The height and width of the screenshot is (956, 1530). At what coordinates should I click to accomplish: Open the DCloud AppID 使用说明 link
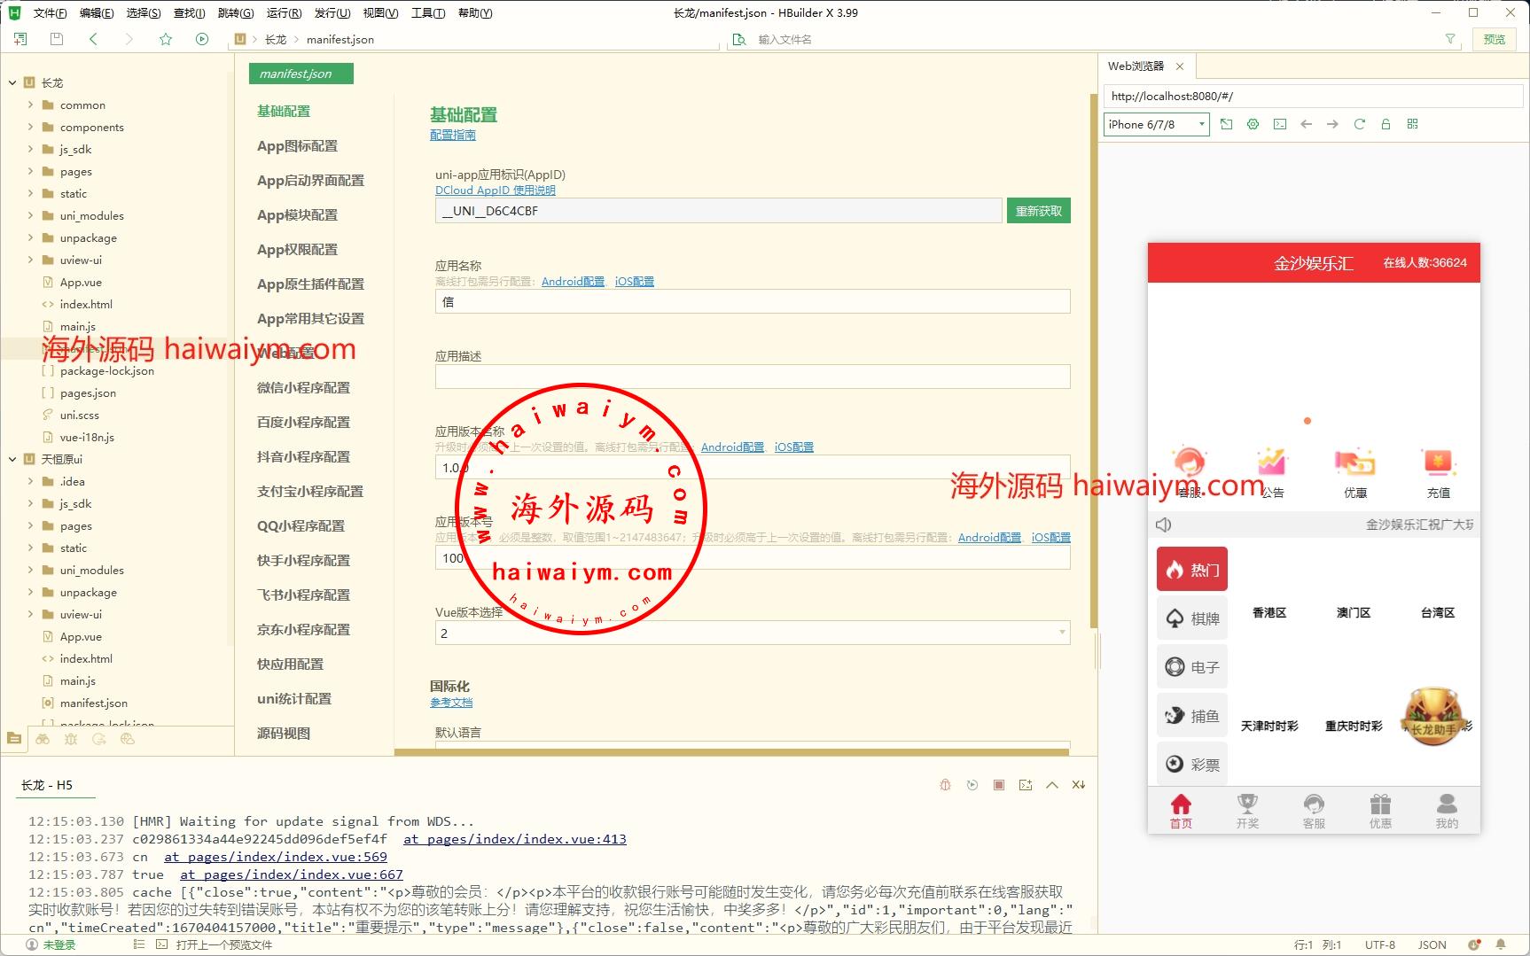[x=495, y=190]
